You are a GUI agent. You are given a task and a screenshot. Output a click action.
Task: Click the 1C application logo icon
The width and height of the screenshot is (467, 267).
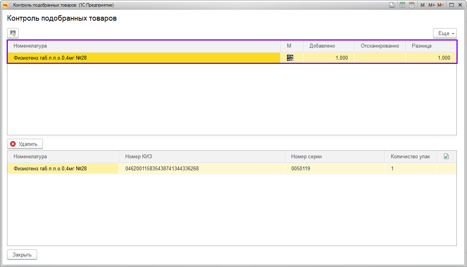(x=5, y=5)
